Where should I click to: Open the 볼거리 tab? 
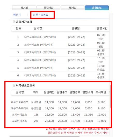pos(24,8)
